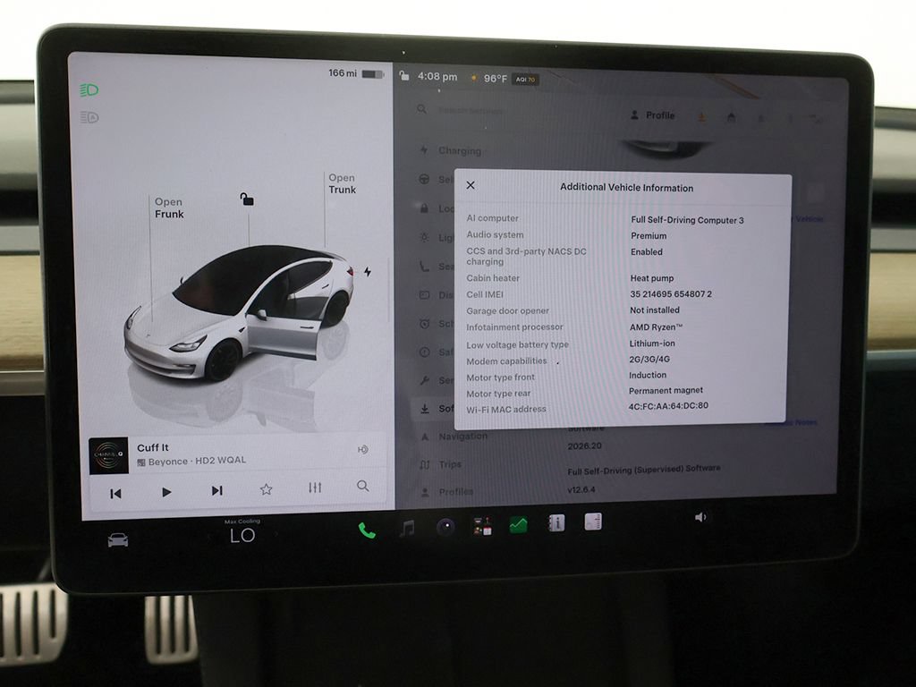Image resolution: width=916 pixels, height=687 pixels.
Task: Tap the Permanent magnet motor value
Action: pyautogui.click(x=666, y=390)
